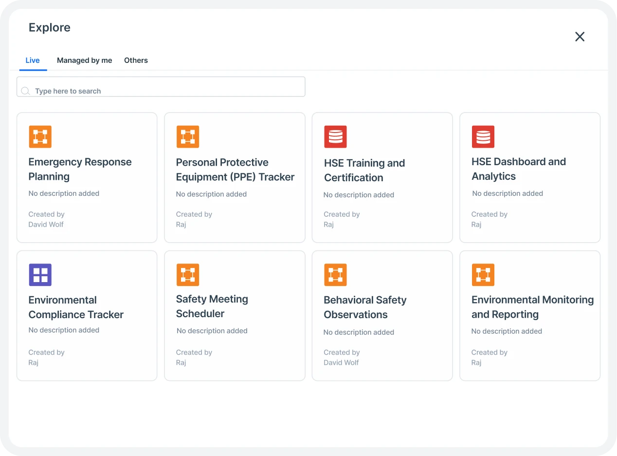Open the Behavioral Safety Observations title
The image size is (617, 456).
(365, 307)
